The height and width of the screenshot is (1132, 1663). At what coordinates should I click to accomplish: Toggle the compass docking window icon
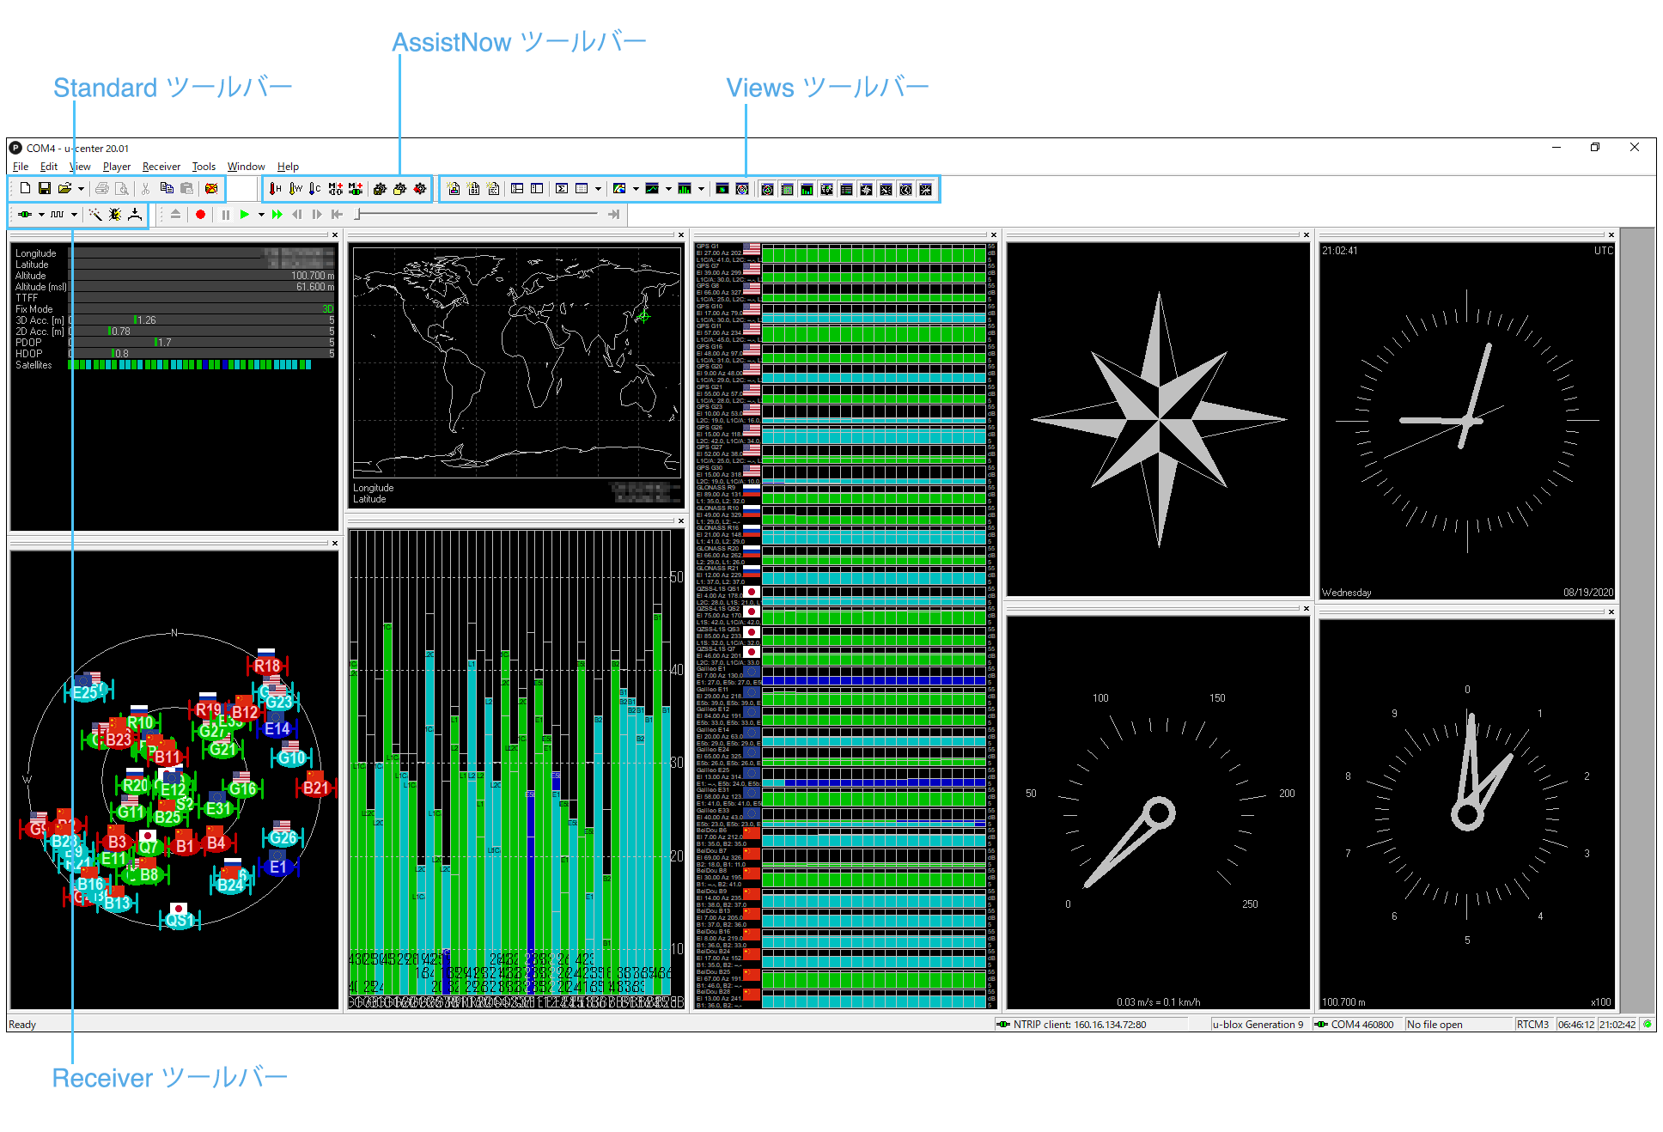click(x=866, y=189)
